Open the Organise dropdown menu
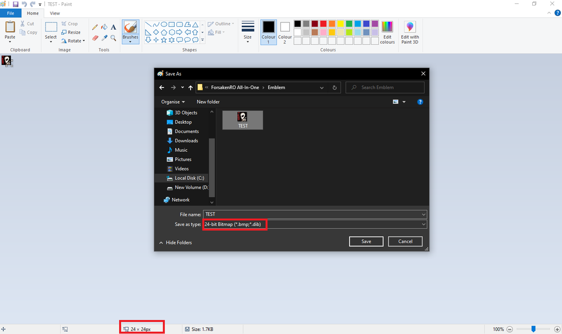562x334 pixels. click(x=173, y=102)
